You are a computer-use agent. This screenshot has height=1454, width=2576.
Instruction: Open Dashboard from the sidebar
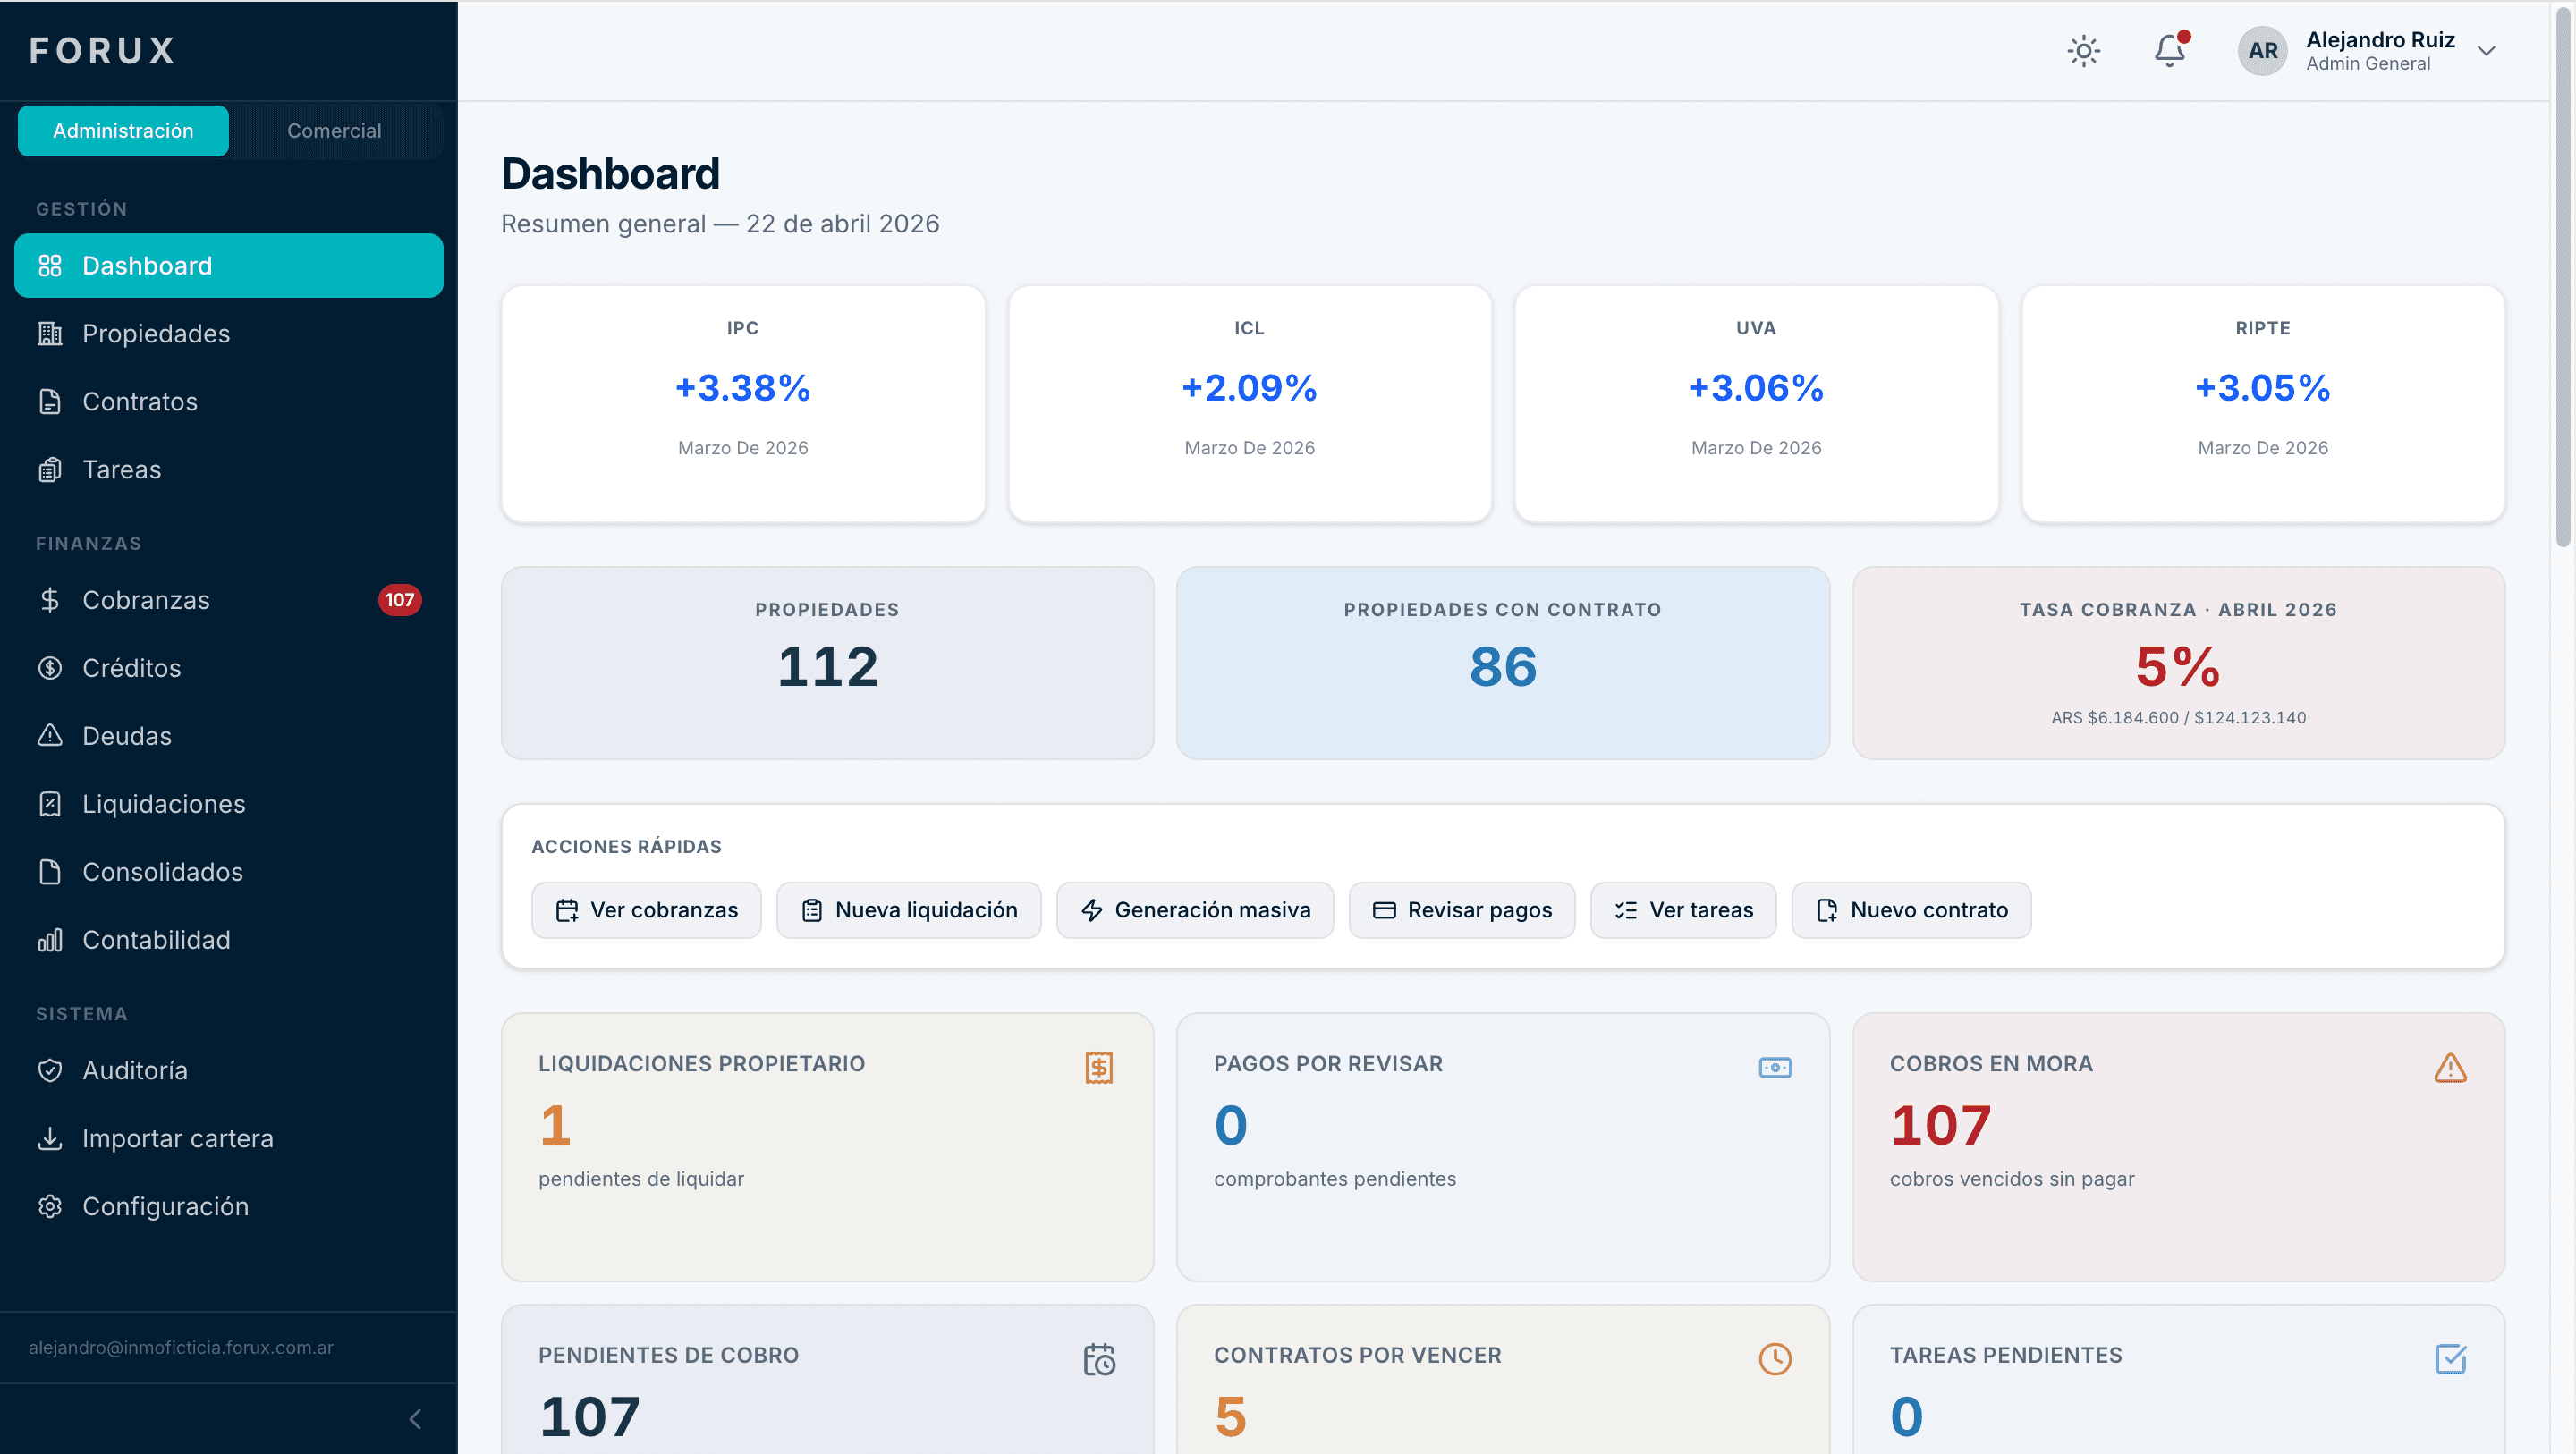[229, 266]
